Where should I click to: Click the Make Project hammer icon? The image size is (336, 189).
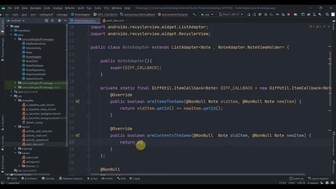point(194,15)
